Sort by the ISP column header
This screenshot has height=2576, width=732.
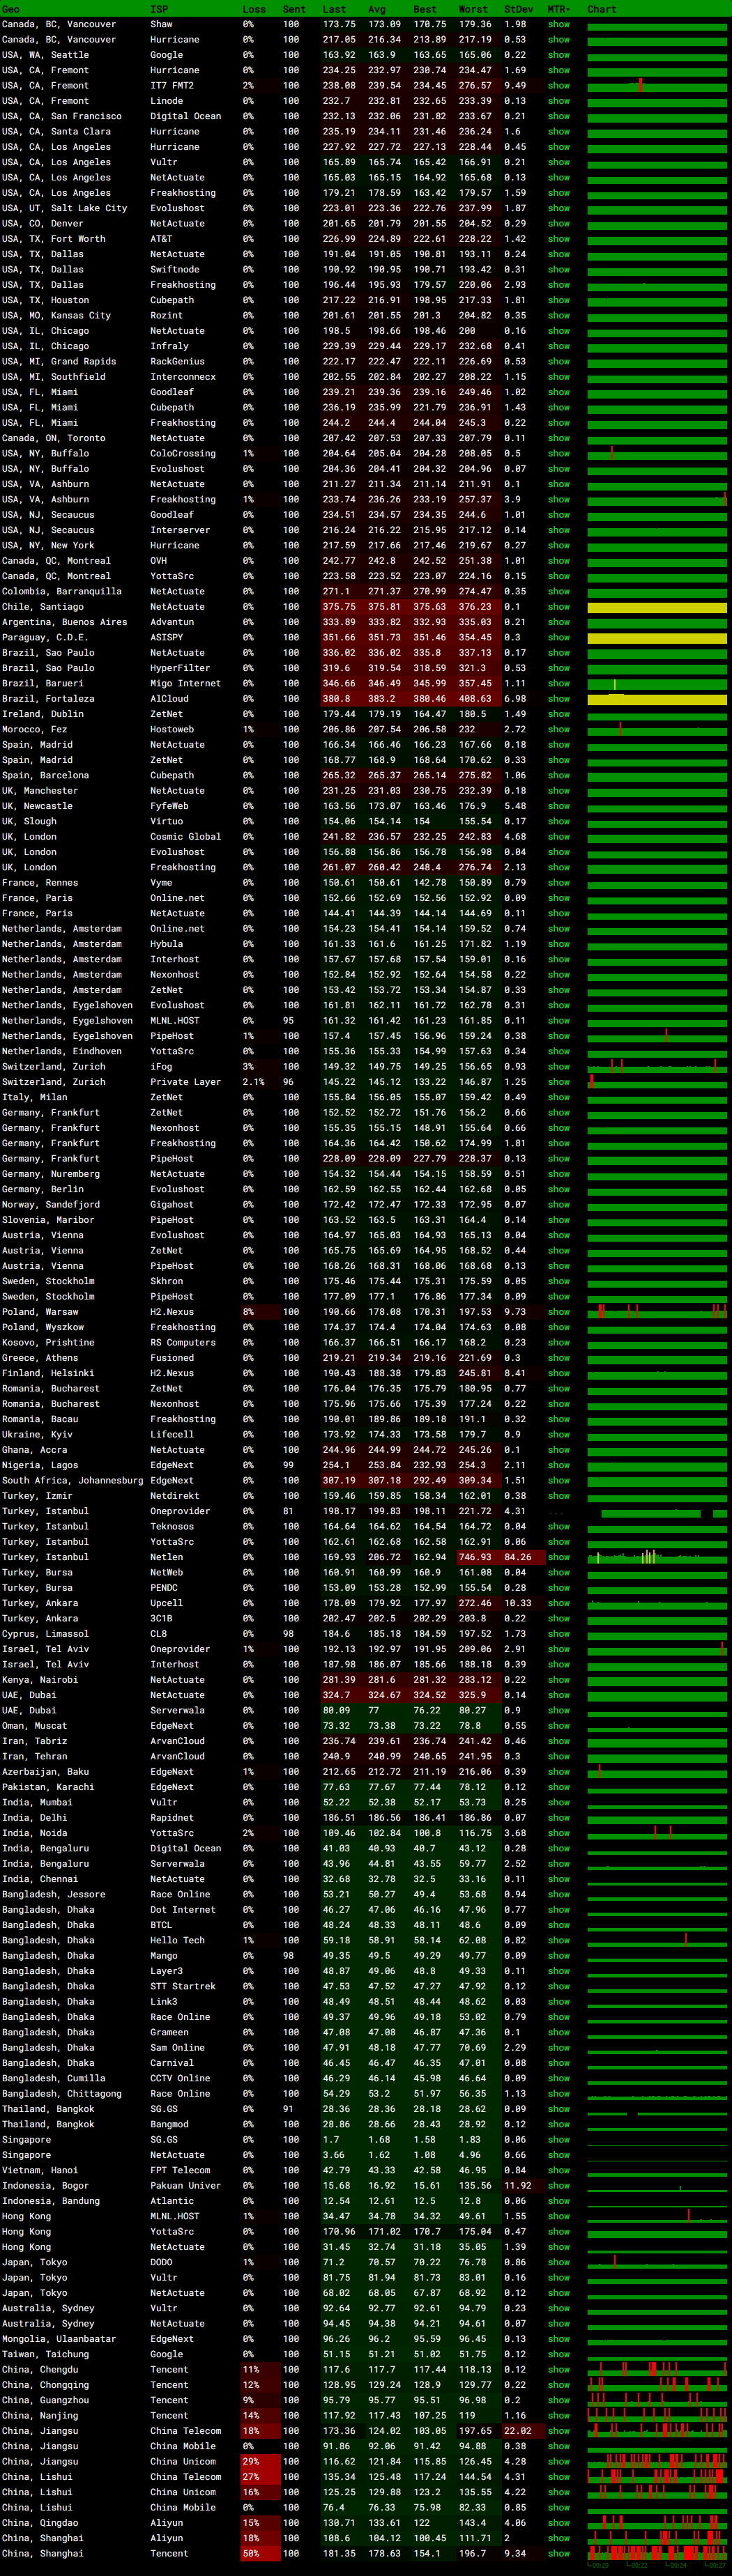tap(159, 9)
